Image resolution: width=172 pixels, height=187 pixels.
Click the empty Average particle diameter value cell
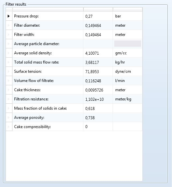point(98,44)
